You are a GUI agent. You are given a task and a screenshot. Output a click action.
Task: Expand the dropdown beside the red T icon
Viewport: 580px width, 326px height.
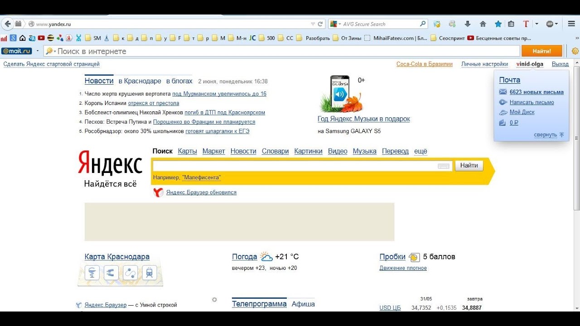536,24
